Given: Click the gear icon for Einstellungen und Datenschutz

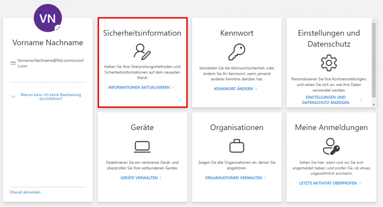Looking at the screenshot, I should point(329,62).
